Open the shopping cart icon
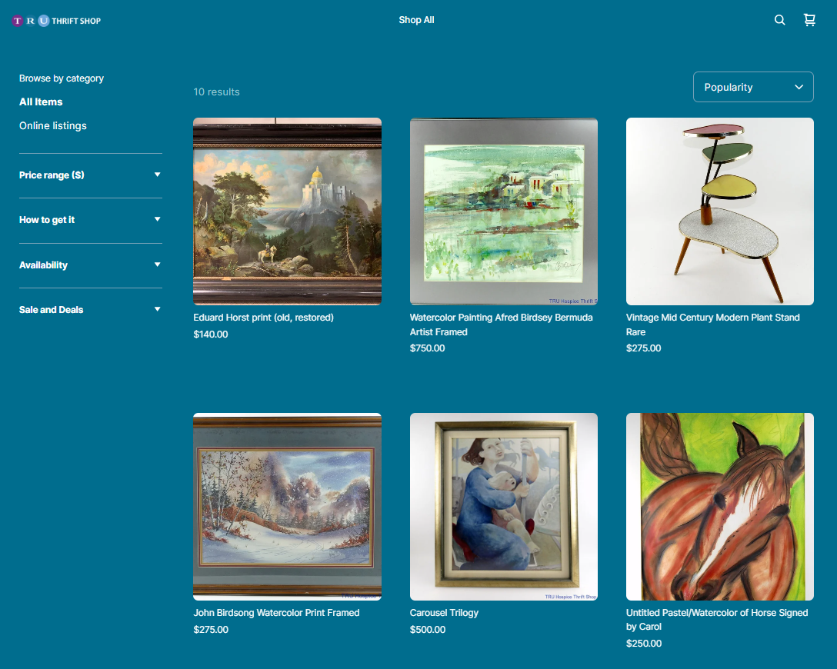This screenshot has width=837, height=669. [809, 20]
